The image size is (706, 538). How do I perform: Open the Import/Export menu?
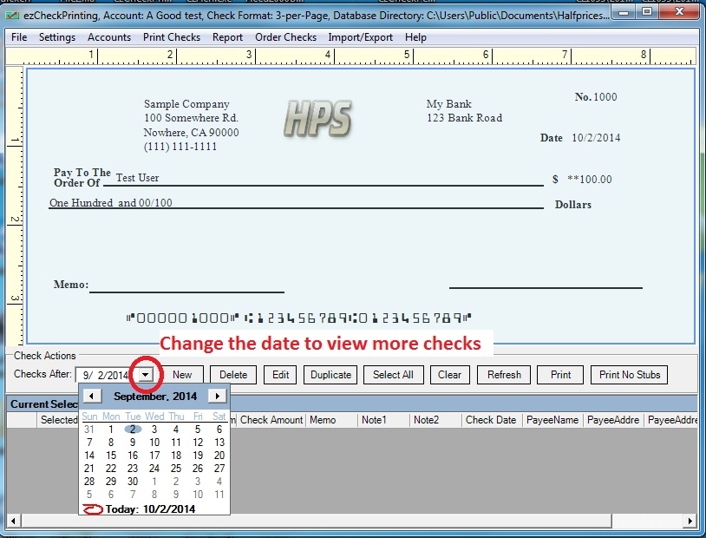(360, 37)
